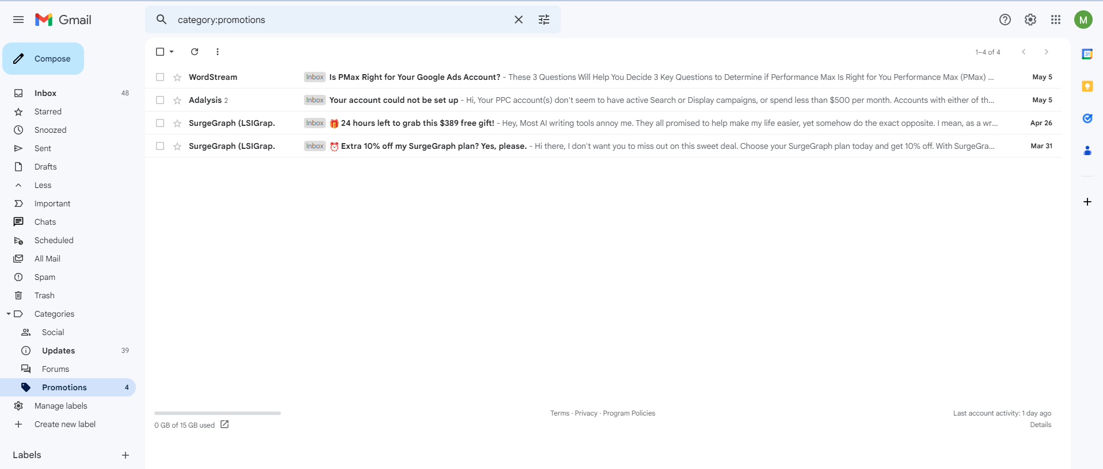This screenshot has height=469, width=1103.
Task: Collapse the Categories section arrow
Action: point(8,314)
